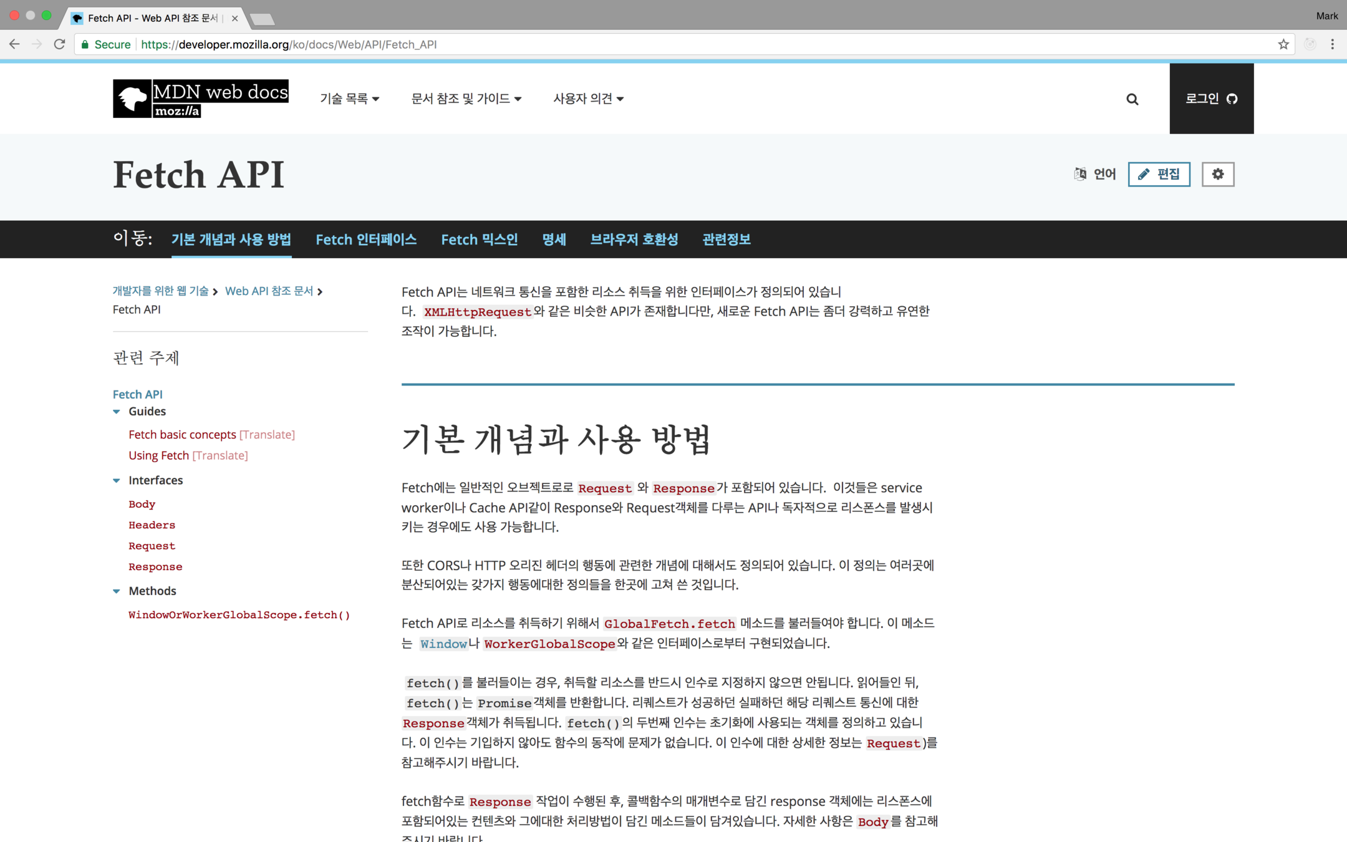The width and height of the screenshot is (1347, 842).
Task: Open Chrome three-dot menu
Action: coord(1333,44)
